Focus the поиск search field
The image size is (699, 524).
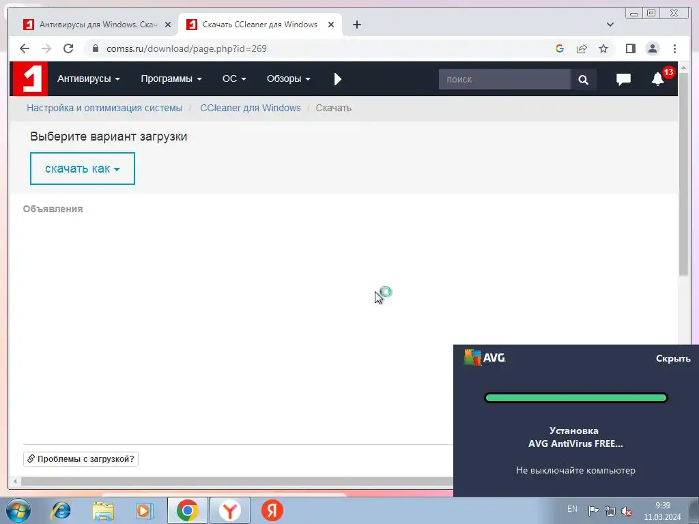tap(504, 79)
